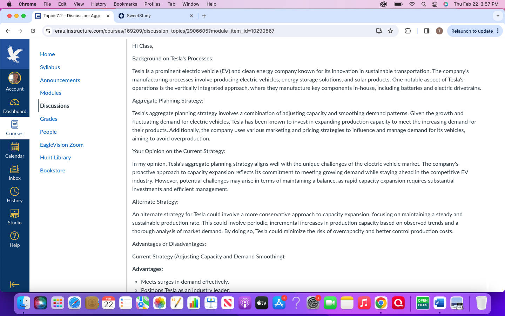Toggle the Chrome side panel
This screenshot has width=505, height=316.
click(427, 31)
